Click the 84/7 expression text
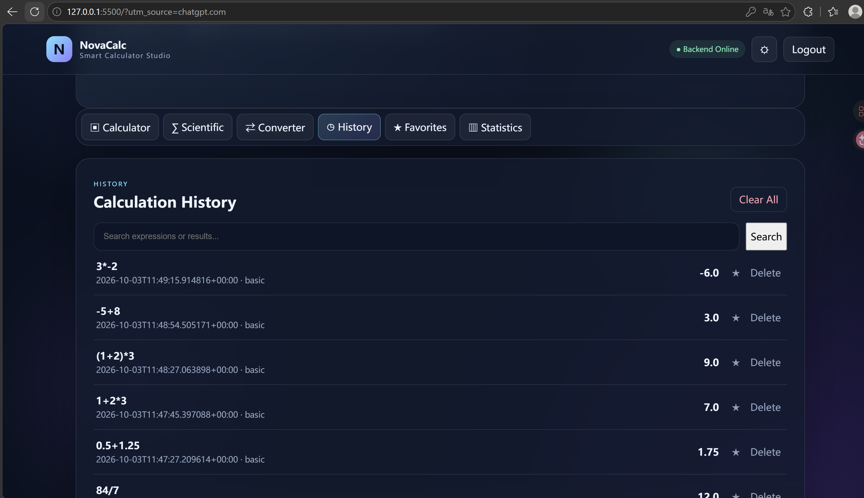The width and height of the screenshot is (864, 498). [108, 490]
